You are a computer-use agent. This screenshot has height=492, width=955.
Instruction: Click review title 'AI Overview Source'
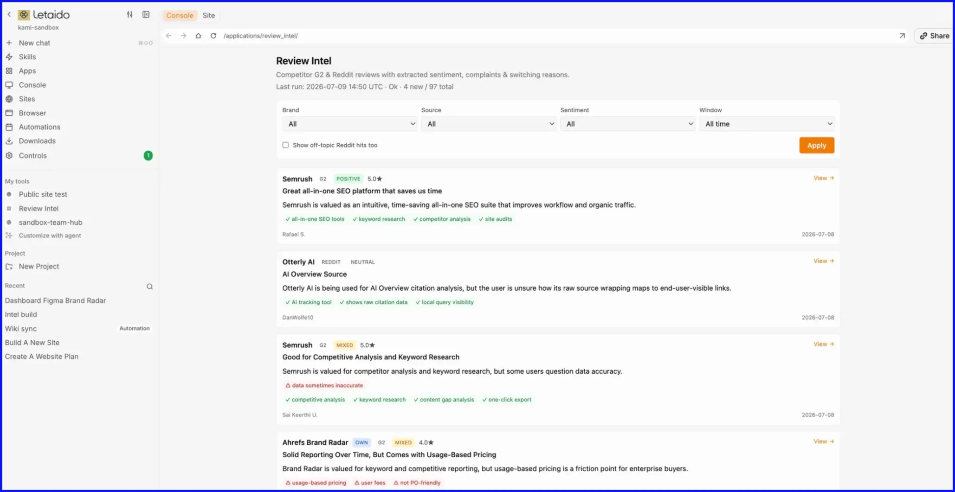(314, 275)
